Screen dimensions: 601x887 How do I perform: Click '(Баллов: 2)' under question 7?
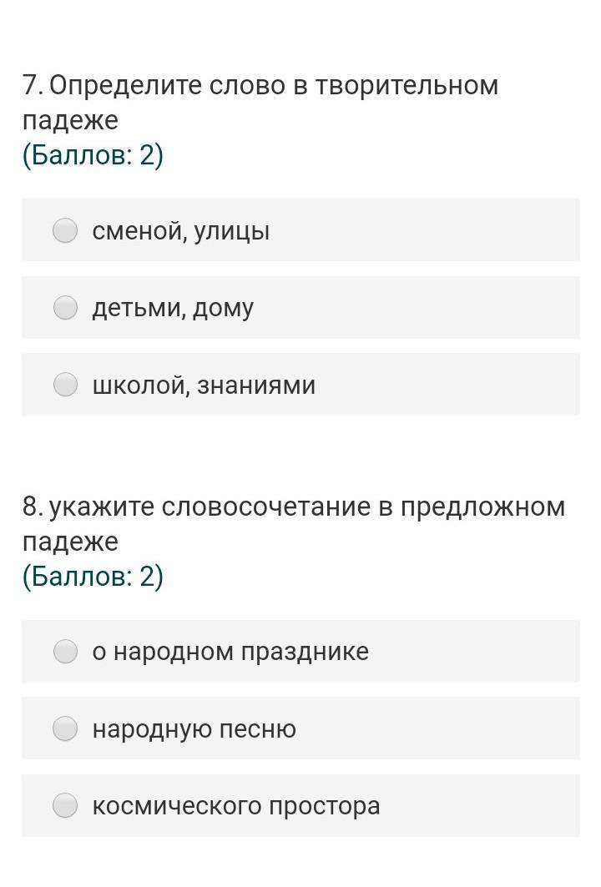93,155
